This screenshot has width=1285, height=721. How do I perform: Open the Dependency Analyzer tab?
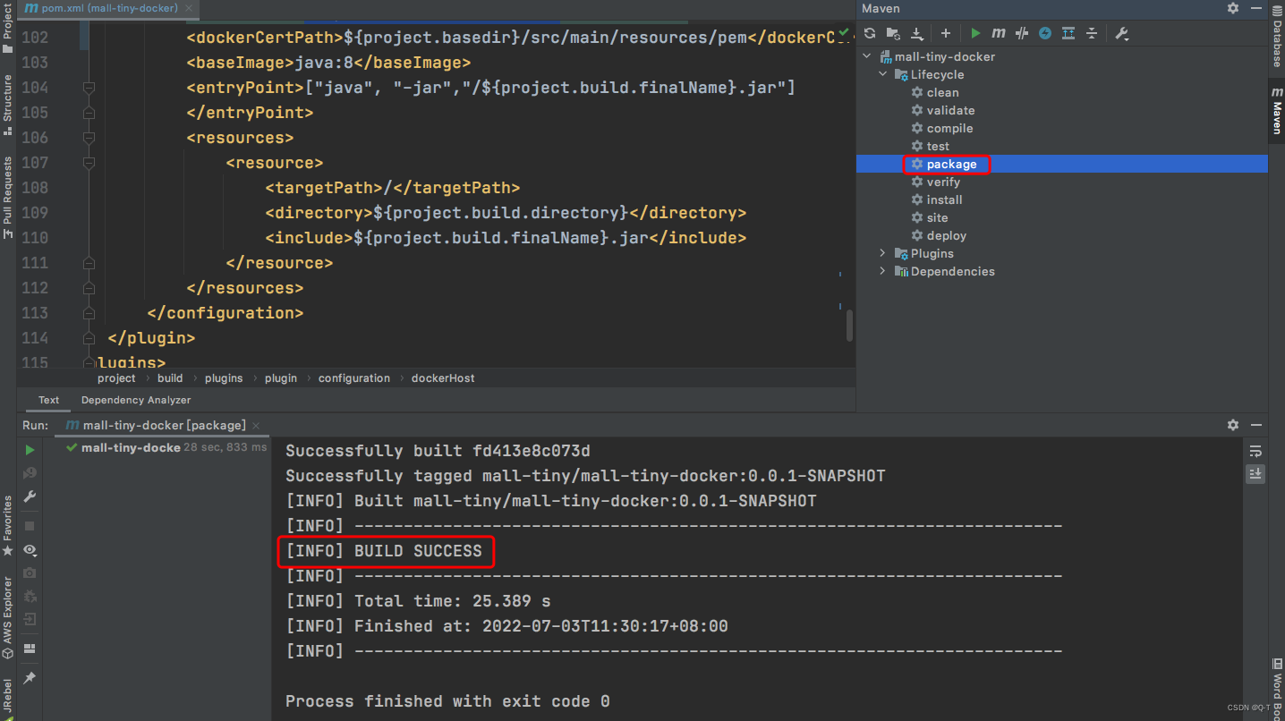136,400
